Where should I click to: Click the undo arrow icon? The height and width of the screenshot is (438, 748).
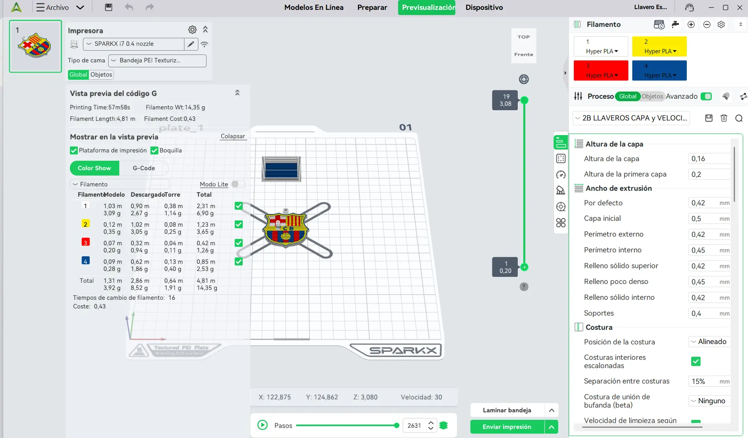tap(129, 7)
